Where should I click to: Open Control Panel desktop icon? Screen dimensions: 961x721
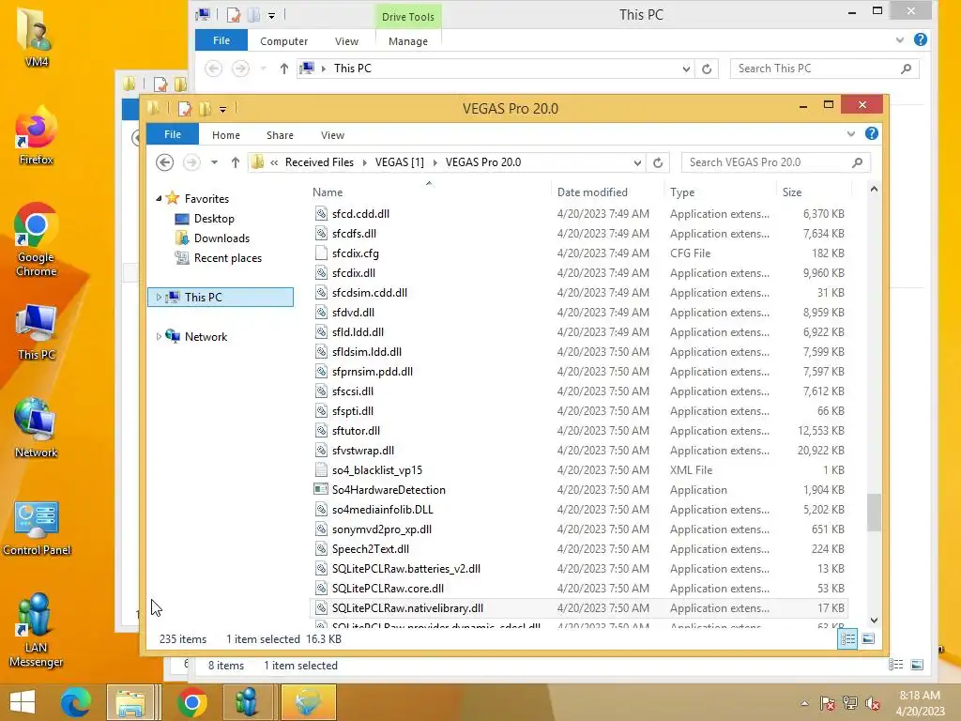37,529
